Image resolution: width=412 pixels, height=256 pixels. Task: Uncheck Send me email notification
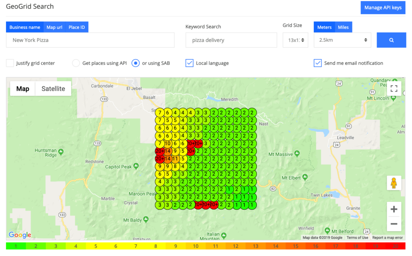point(317,63)
